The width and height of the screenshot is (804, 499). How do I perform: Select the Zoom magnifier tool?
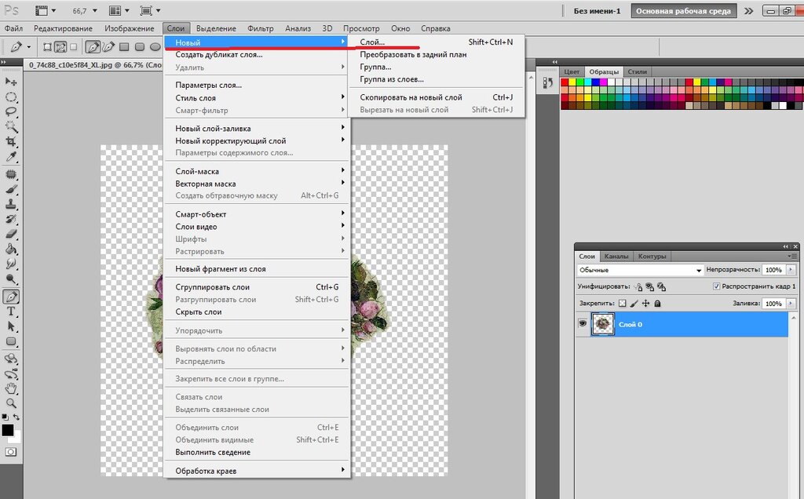11,403
